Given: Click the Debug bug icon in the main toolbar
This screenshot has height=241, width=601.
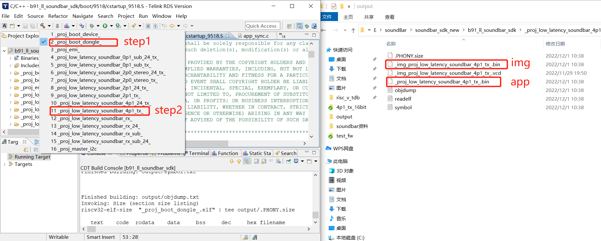Looking at the screenshot, I should click(92, 26).
